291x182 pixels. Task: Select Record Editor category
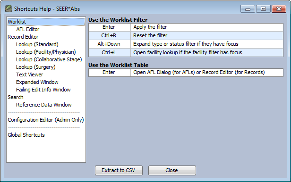tap(23, 37)
